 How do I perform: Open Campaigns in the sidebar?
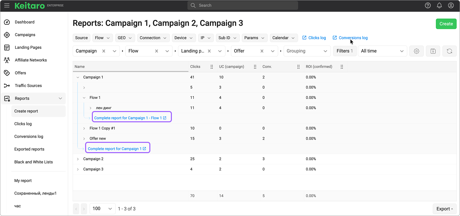click(25, 35)
